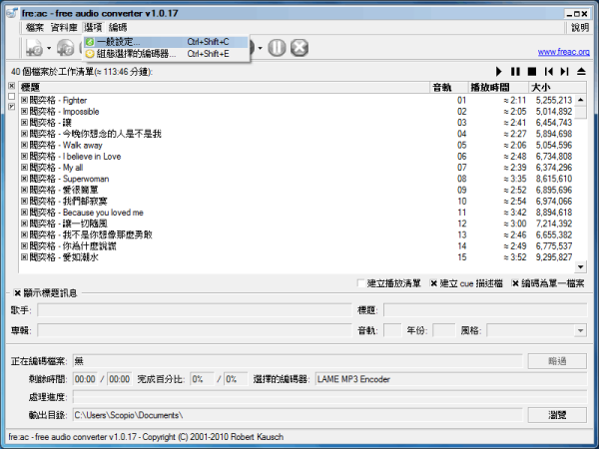The width and height of the screenshot is (599, 449).
Task: Toggle checkbox for the Walk away track
Action: tap(24, 145)
